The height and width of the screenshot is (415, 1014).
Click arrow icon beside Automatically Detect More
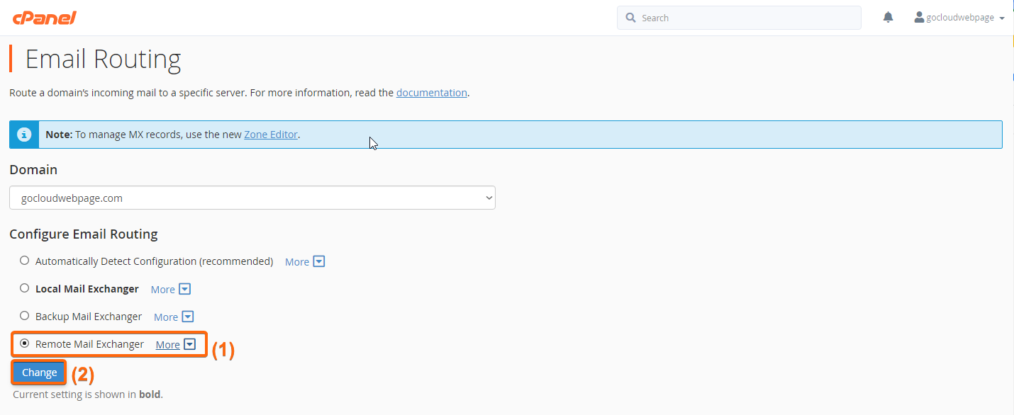click(319, 261)
